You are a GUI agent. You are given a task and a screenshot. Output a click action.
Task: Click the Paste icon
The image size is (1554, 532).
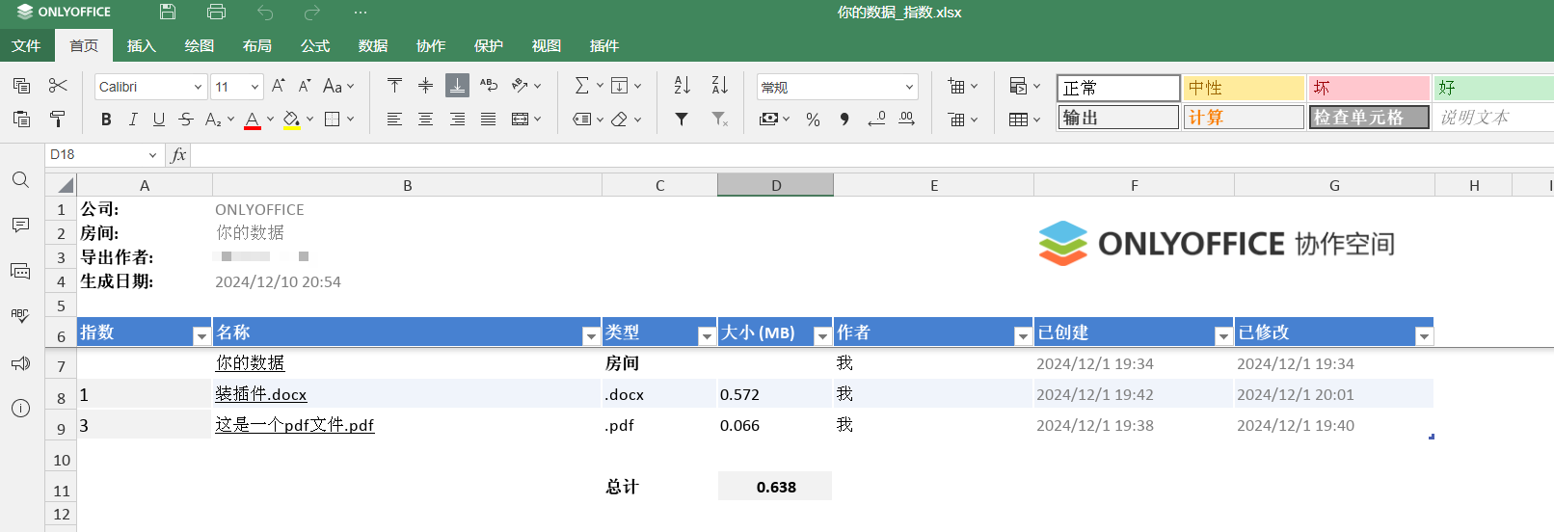[x=21, y=119]
